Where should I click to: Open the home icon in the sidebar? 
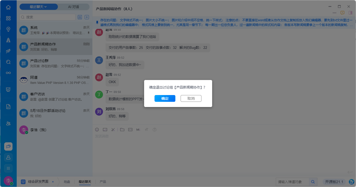8,7
